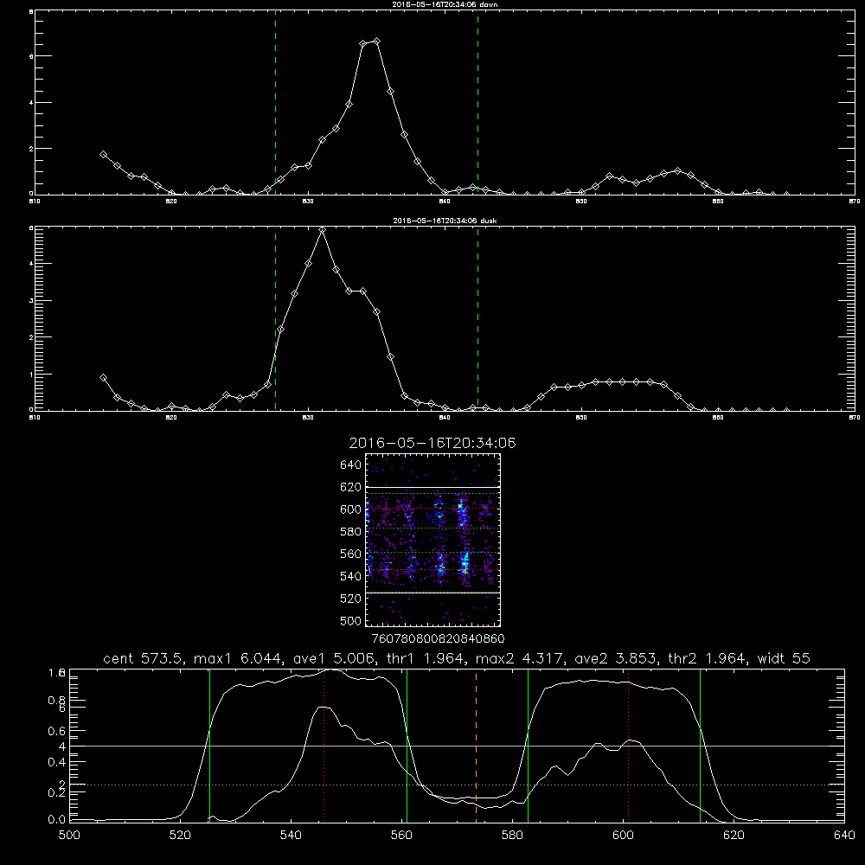Viewport: 865px width, 865px height.
Task: Click the bottom plot x-axis label 620
Action: click(734, 836)
